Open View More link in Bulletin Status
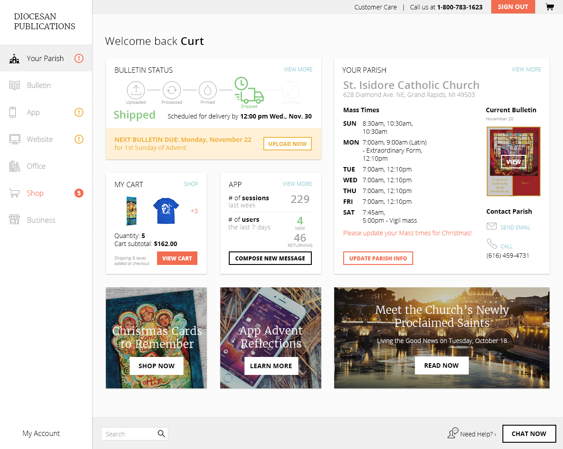563x449 pixels. (298, 70)
